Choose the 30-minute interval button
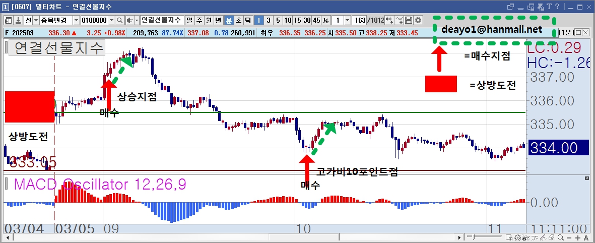This screenshot has height=243, width=595. click(307, 20)
